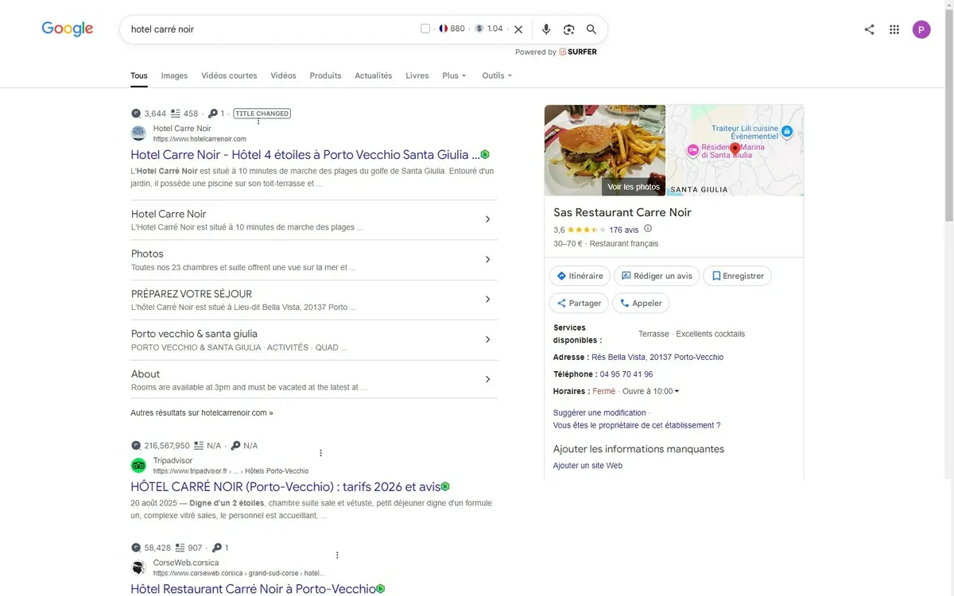The width and height of the screenshot is (954, 596).
Task: Click the Surfer dollar CPC icon
Action: point(479,29)
